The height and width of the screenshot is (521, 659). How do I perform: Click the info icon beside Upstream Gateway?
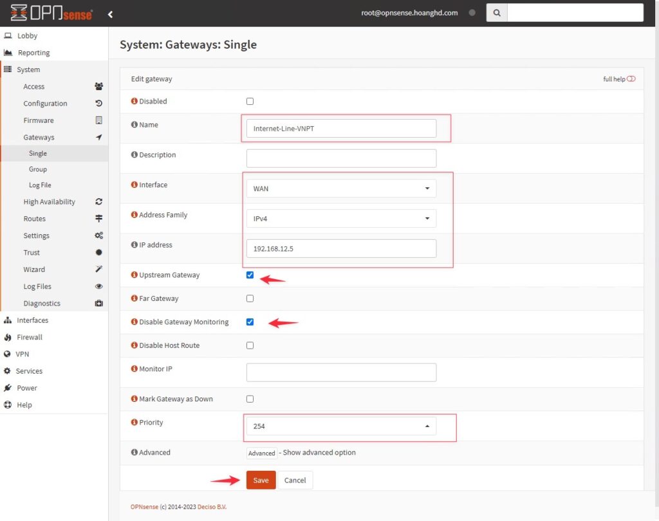[134, 275]
